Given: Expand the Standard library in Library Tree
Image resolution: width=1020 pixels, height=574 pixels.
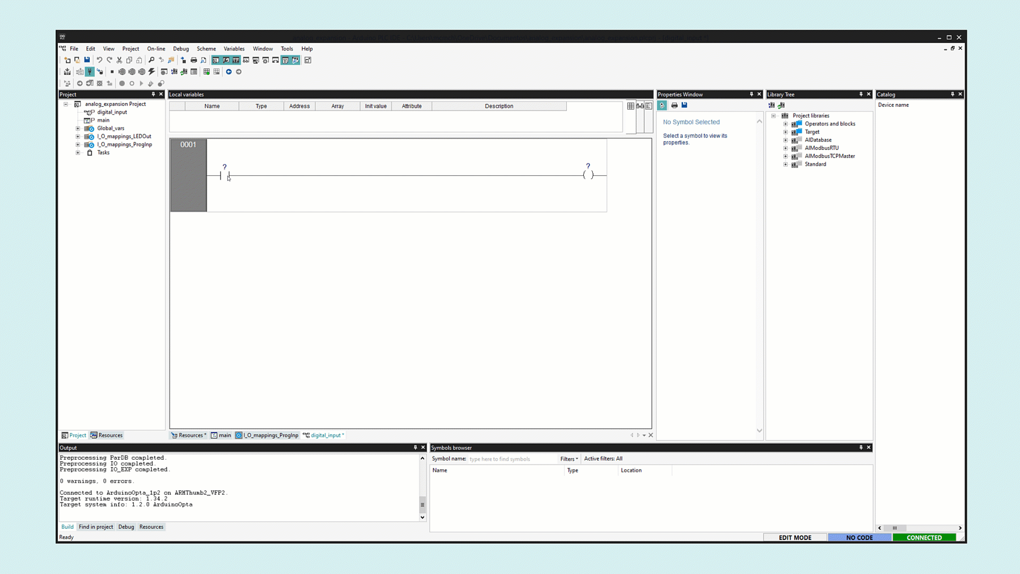Looking at the screenshot, I should [786, 164].
